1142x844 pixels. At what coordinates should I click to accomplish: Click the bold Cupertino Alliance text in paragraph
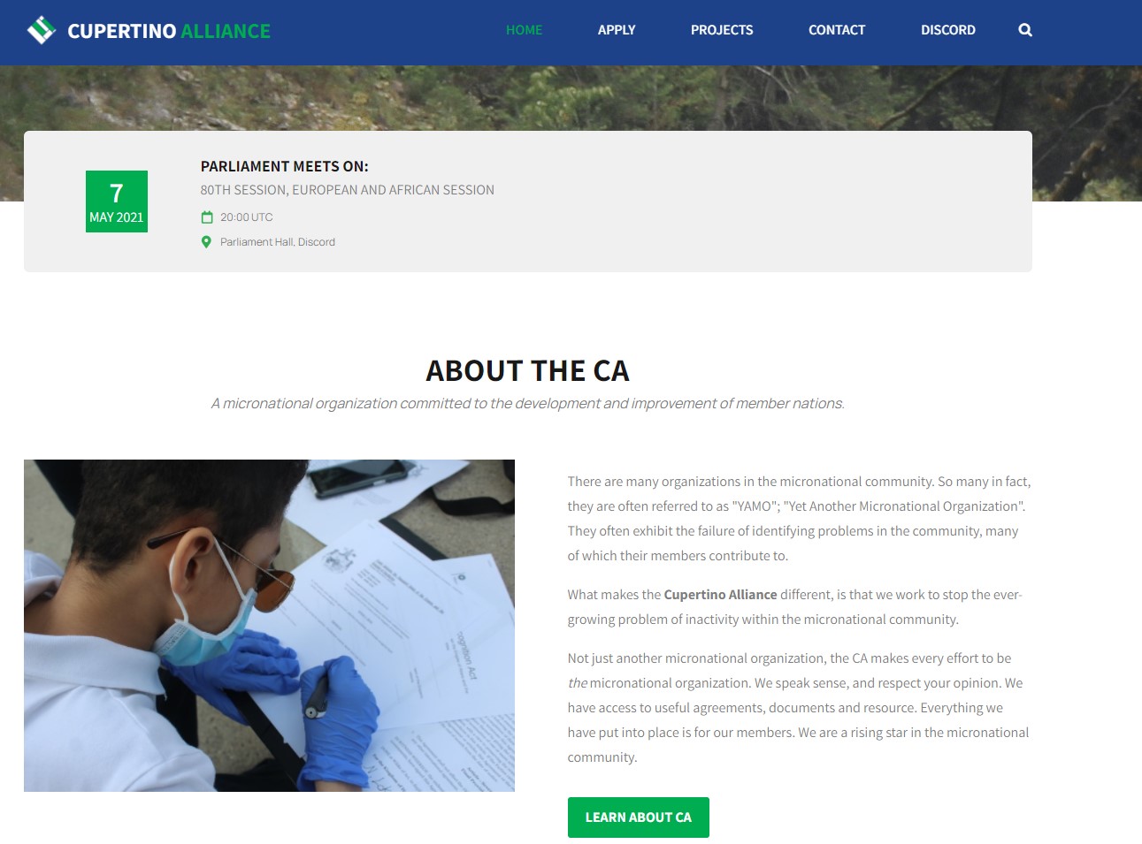720,595
